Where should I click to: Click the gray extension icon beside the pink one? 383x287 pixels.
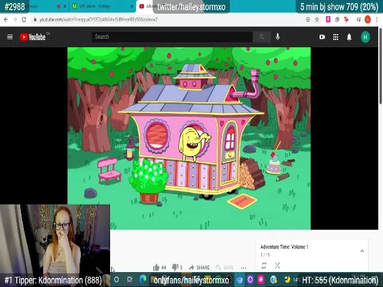tap(337, 19)
